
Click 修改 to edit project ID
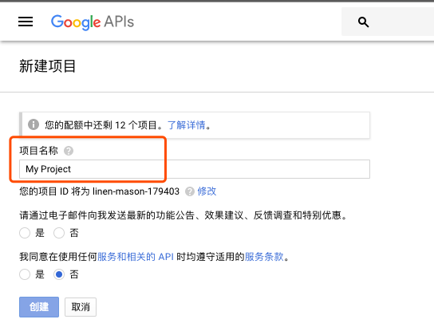pyautogui.click(x=207, y=191)
